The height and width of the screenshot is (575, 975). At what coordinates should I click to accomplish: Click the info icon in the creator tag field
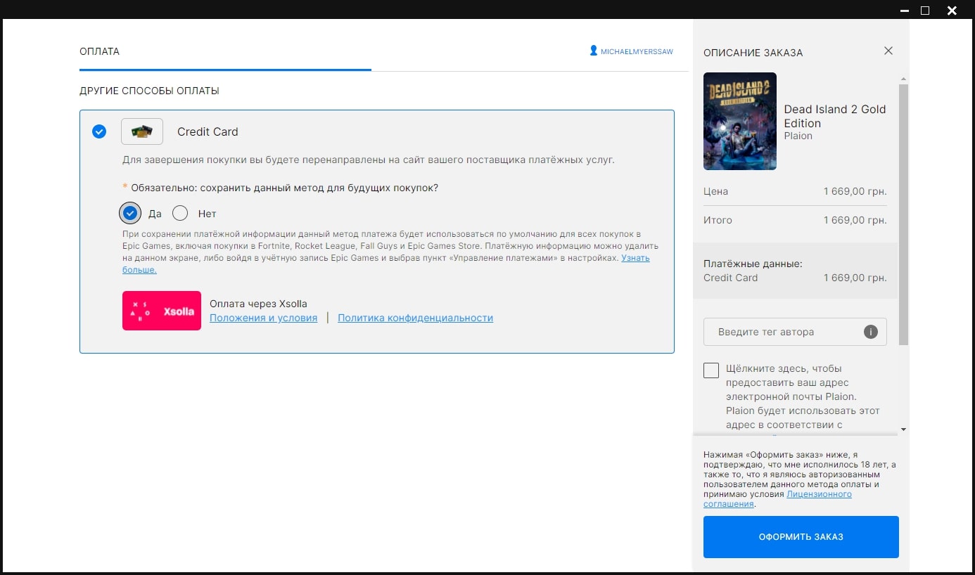click(871, 332)
